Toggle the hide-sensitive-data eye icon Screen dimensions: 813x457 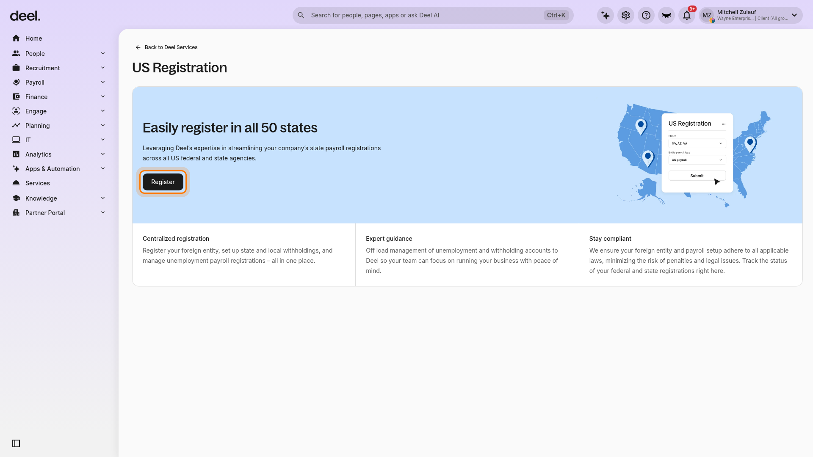pos(666,15)
